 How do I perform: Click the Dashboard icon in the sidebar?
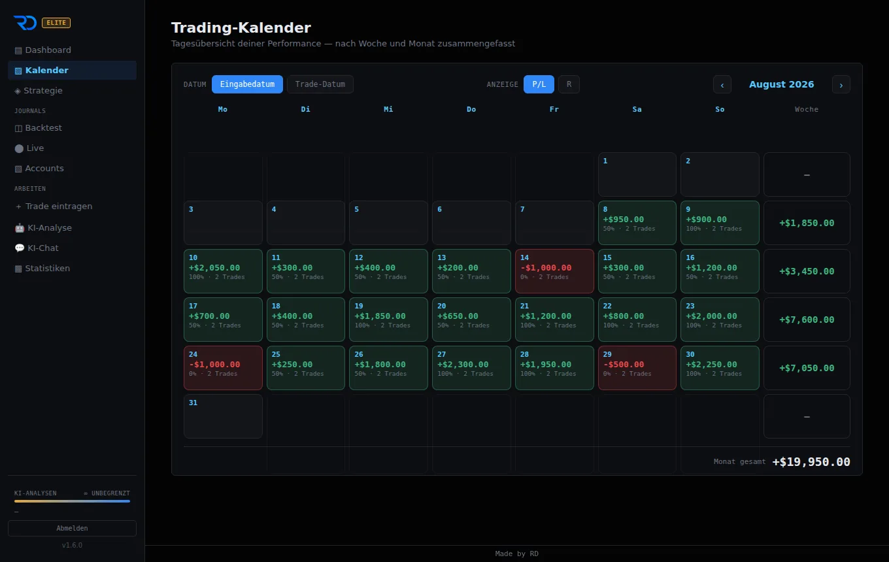[x=18, y=50]
